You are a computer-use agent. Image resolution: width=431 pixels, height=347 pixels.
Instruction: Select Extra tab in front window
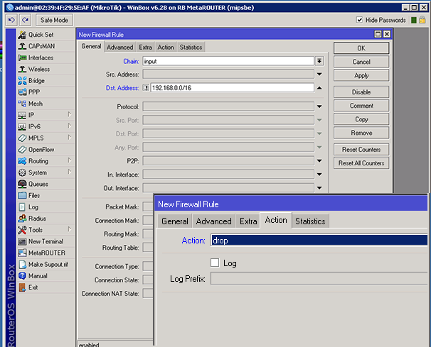point(248,221)
